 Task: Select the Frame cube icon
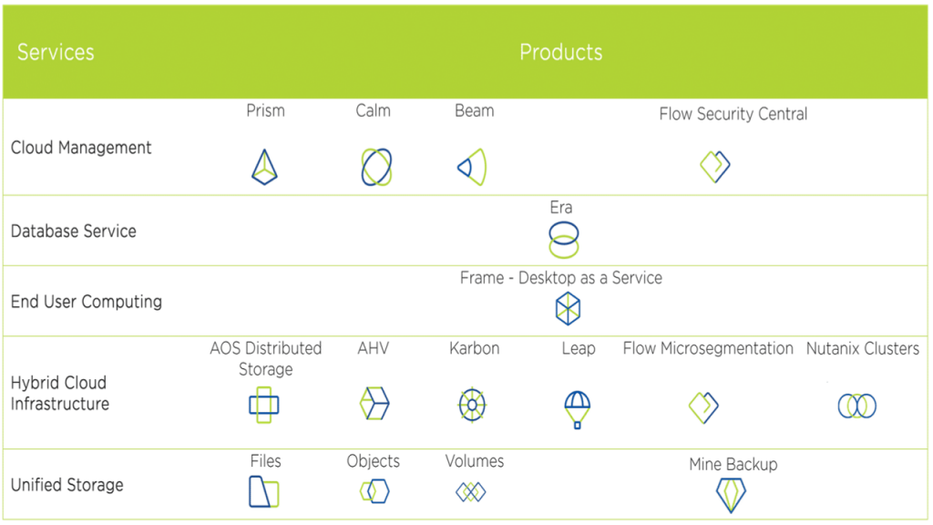[569, 310]
